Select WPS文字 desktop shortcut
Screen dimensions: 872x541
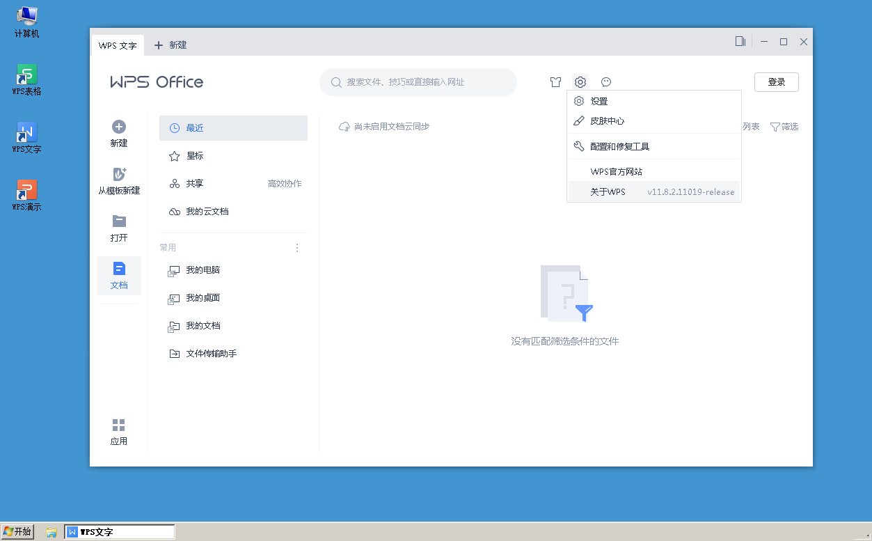point(27,138)
